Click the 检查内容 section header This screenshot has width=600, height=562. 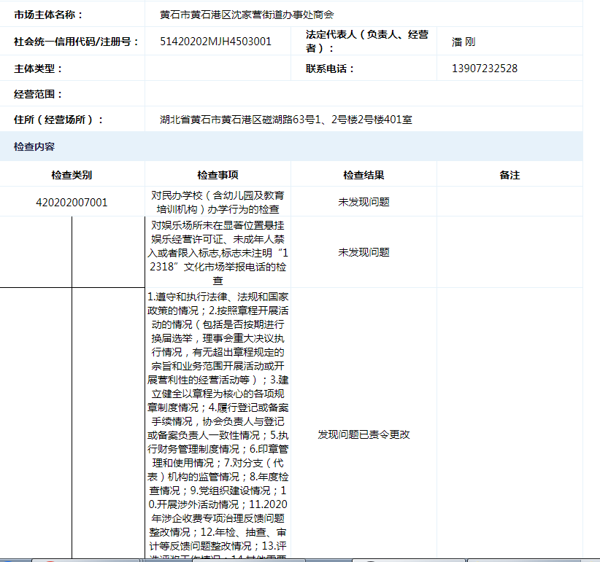[34, 147]
